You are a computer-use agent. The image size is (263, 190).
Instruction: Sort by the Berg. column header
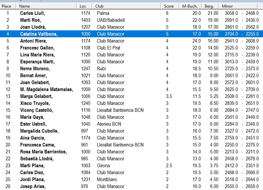[x=209, y=6]
